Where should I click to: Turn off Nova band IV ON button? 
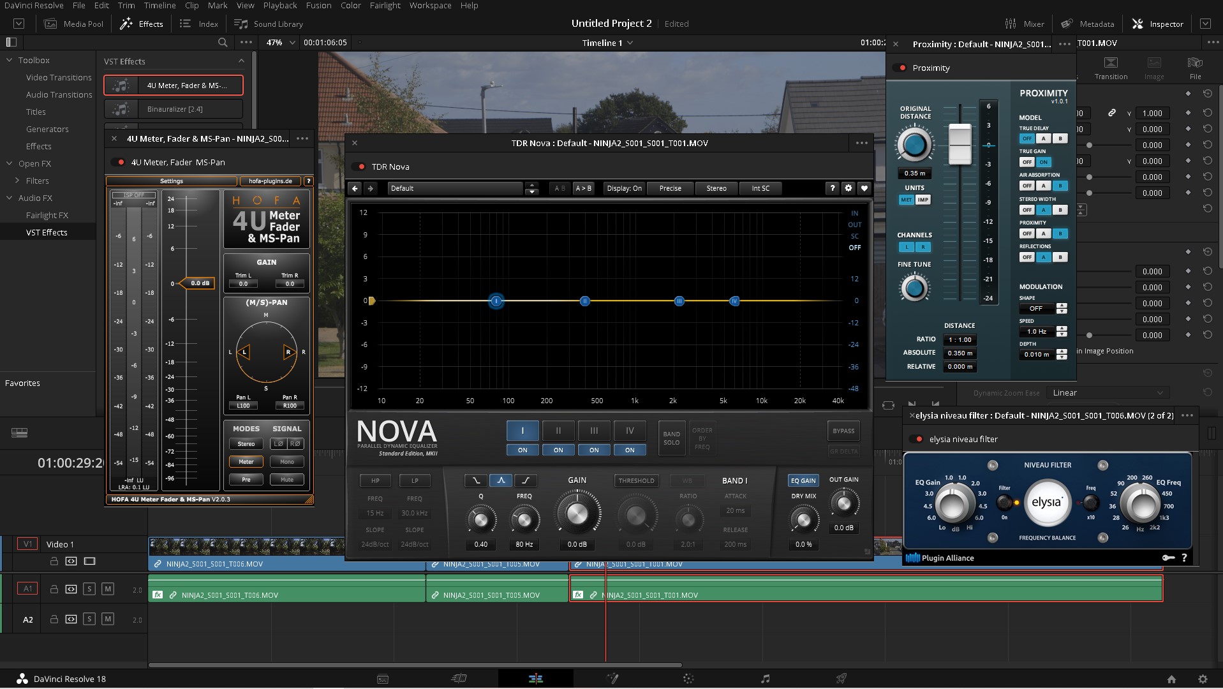(630, 450)
